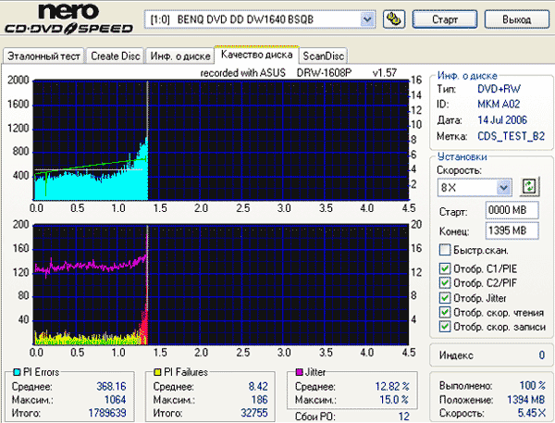The image size is (555, 423).
Task: Switch to the ScanDisc tab
Action: (324, 56)
